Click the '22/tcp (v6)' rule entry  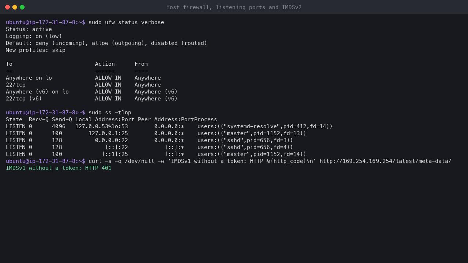point(24,99)
